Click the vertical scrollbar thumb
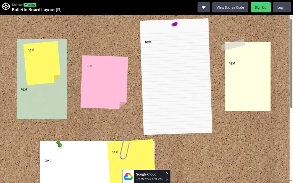Image resolution: width=293 pixels, height=183 pixels. [291, 63]
